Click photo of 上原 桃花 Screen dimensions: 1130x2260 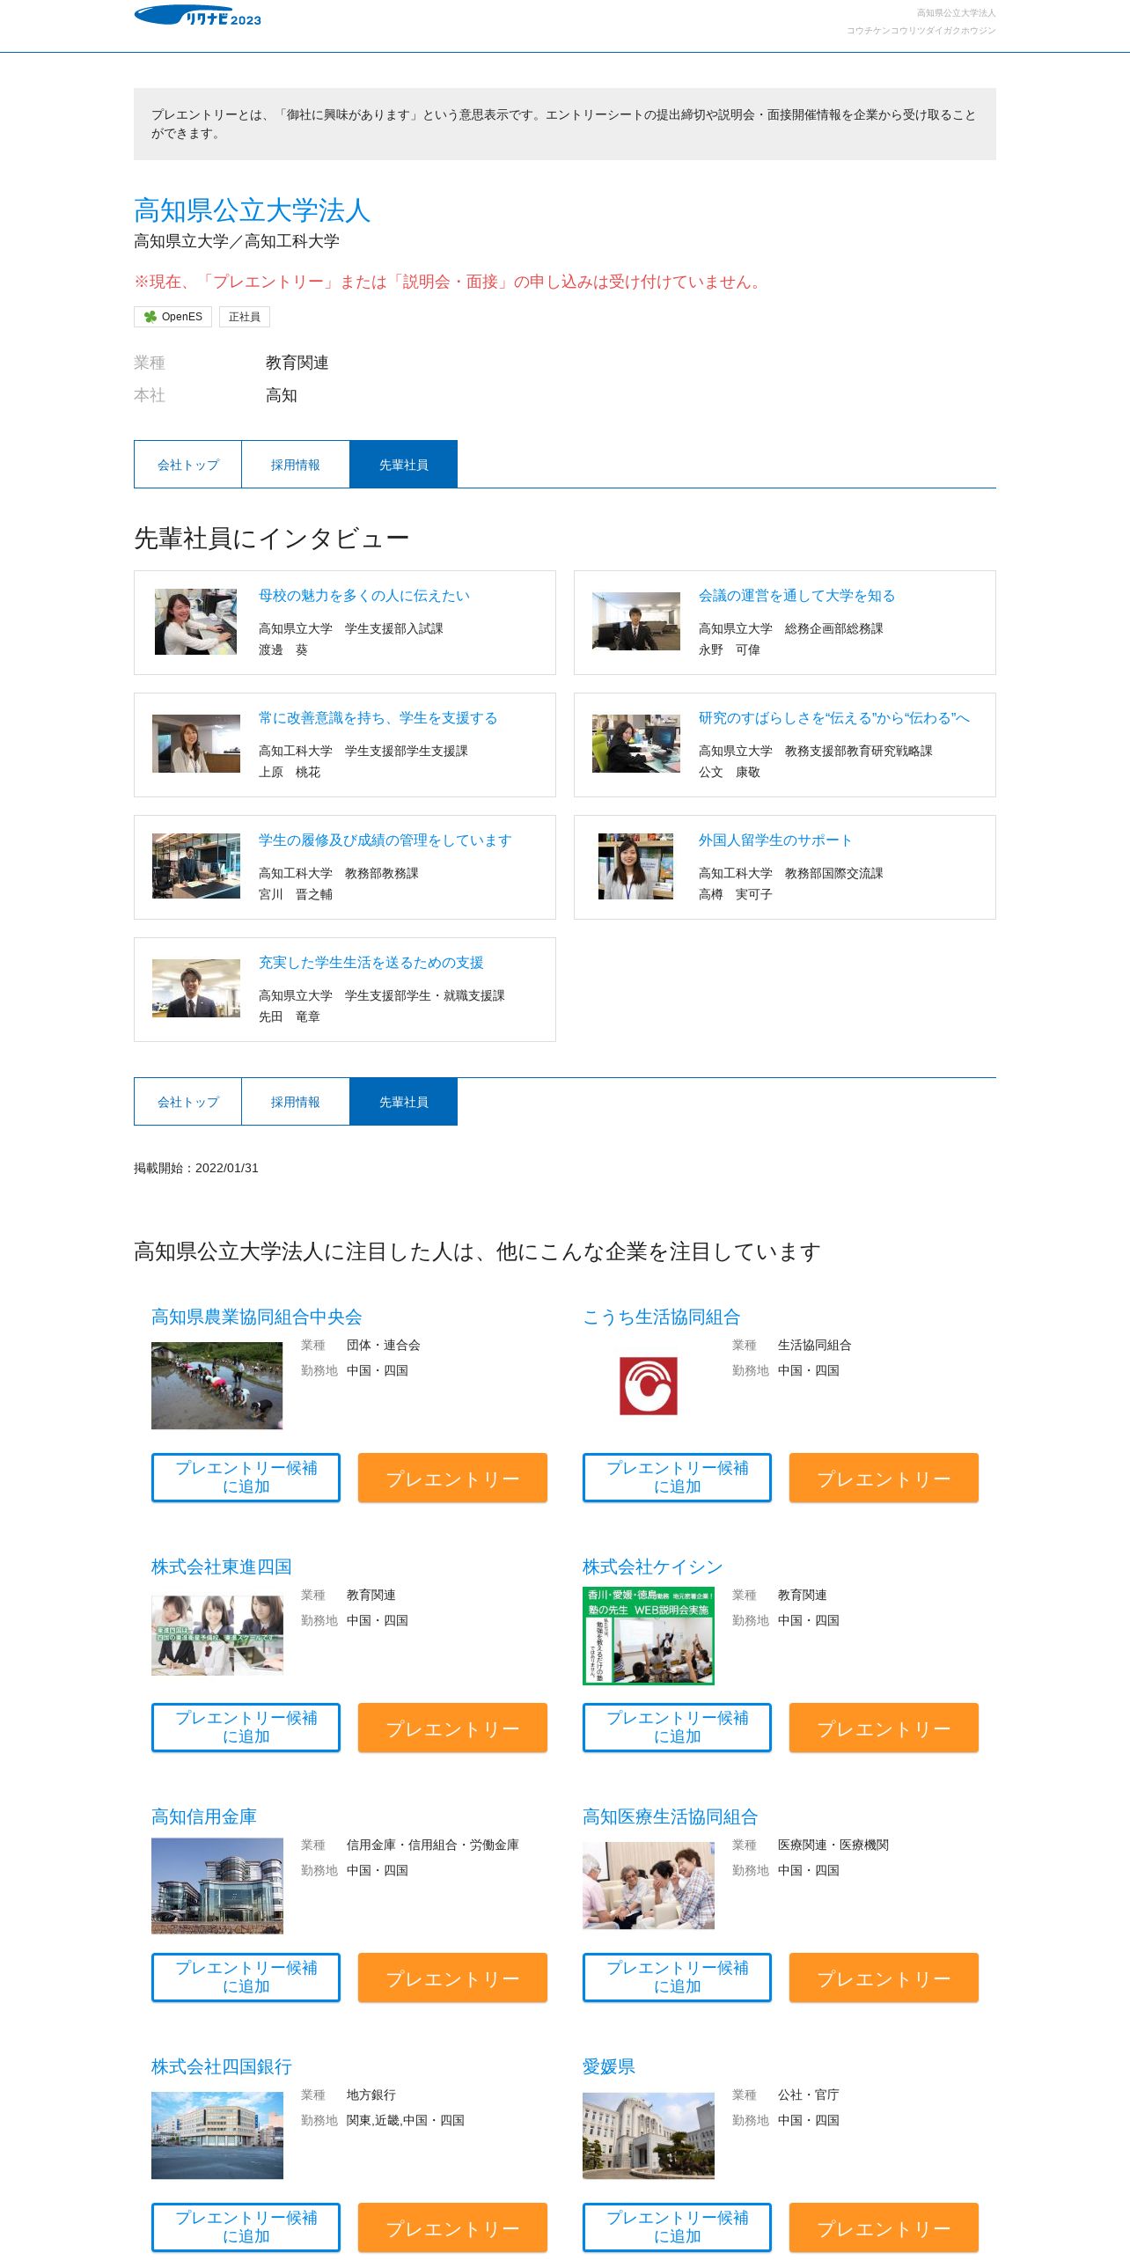pyautogui.click(x=196, y=744)
